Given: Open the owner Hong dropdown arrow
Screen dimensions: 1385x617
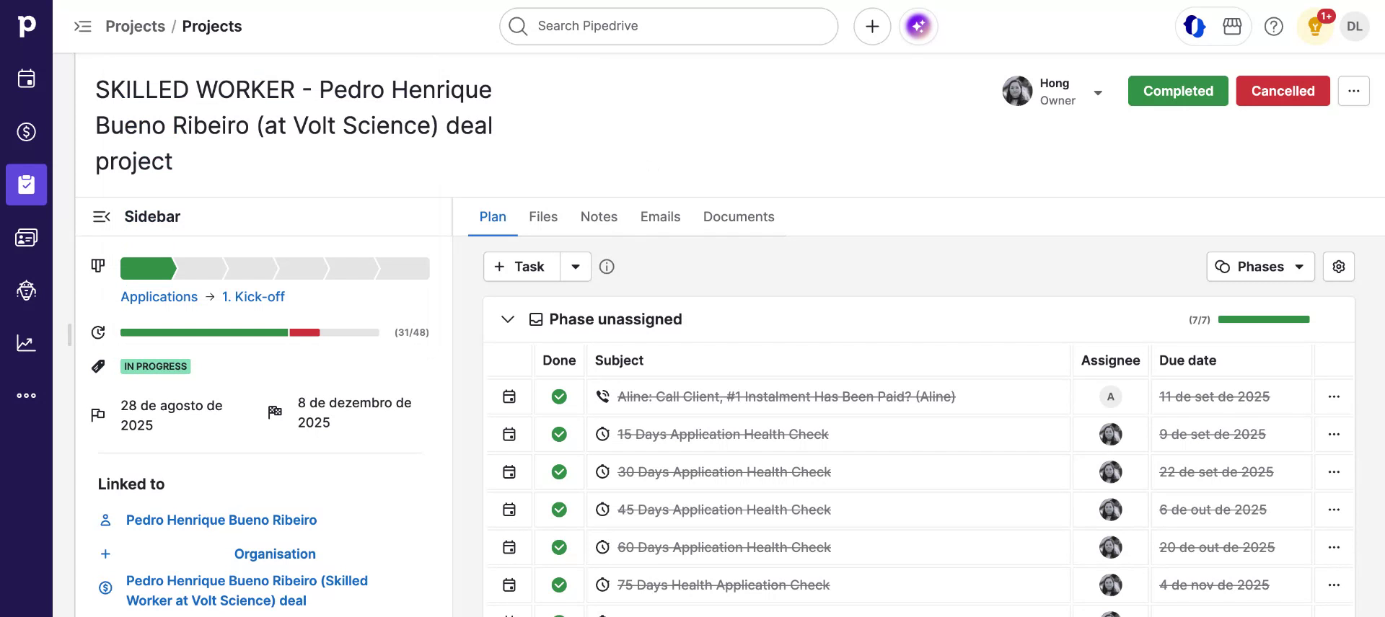Looking at the screenshot, I should pos(1098,92).
